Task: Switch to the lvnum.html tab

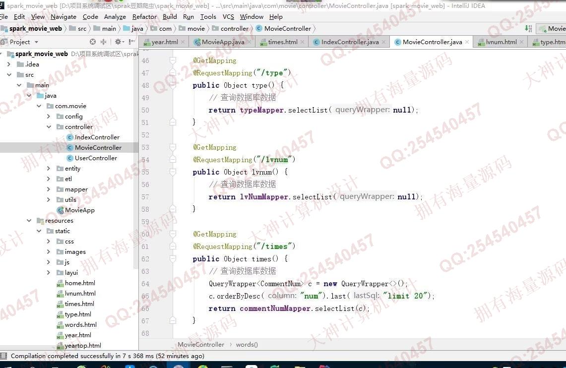Action: (501, 42)
